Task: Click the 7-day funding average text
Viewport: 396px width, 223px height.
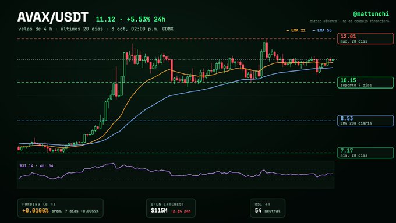Action: point(75,211)
